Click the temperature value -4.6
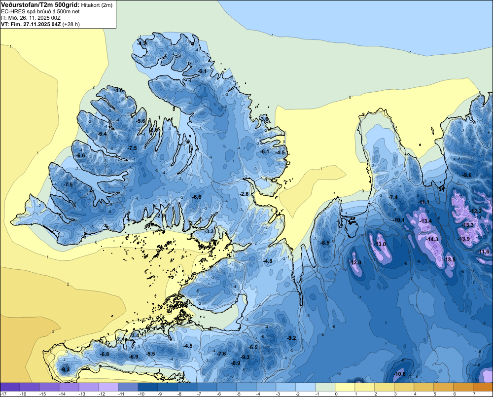The width and height of the screenshot is (493, 397). 118,91
